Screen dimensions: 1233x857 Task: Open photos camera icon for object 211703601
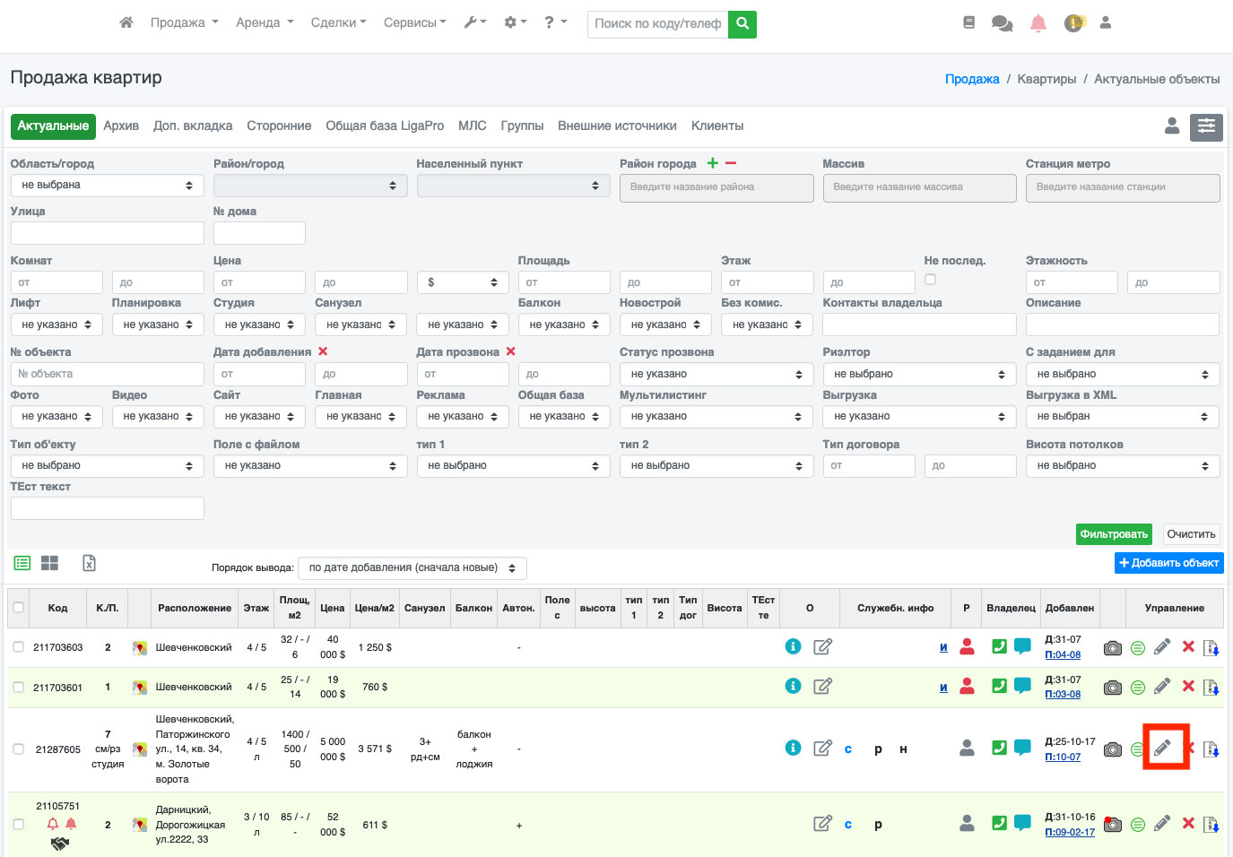click(1112, 688)
